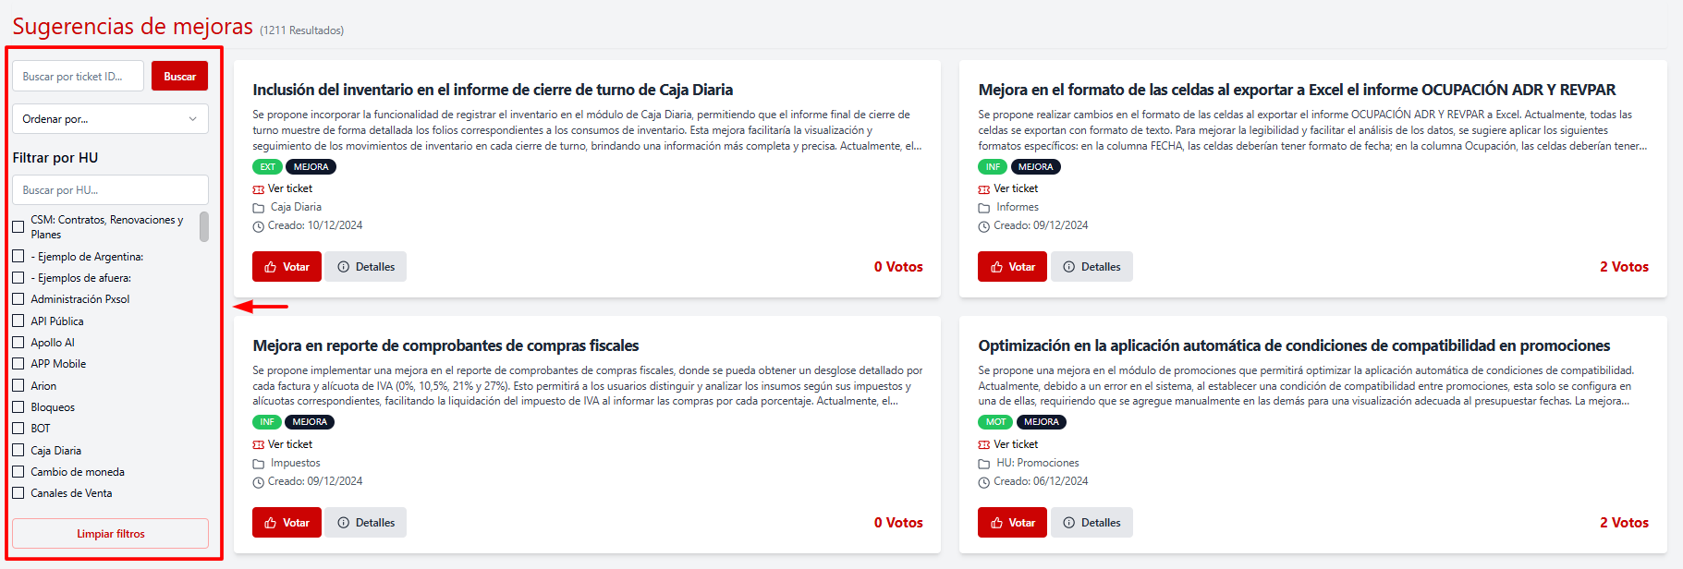Check the Caja Diaria filter checkbox
This screenshot has height=569, width=1683.
[x=18, y=451]
